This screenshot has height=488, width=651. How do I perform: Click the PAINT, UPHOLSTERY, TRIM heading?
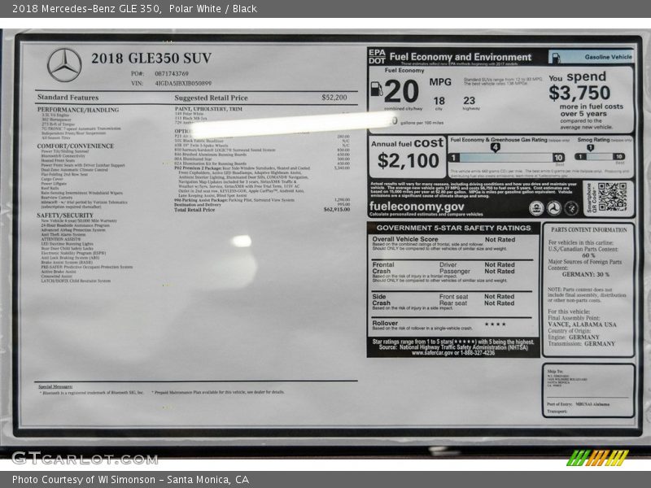click(x=208, y=109)
